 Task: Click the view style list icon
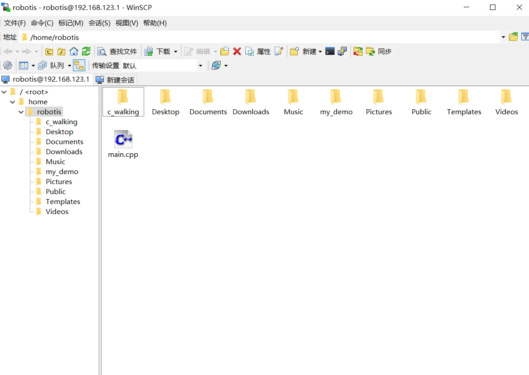click(24, 65)
